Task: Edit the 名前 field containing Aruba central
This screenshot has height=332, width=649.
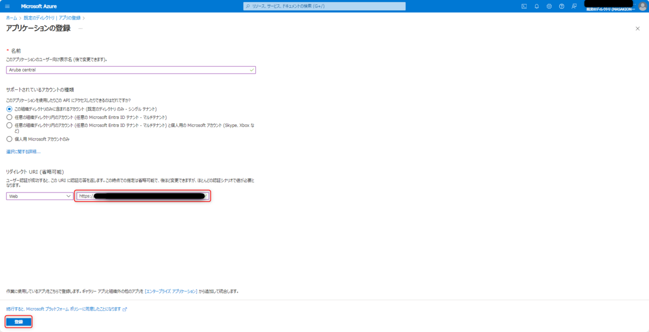Action: (x=131, y=70)
